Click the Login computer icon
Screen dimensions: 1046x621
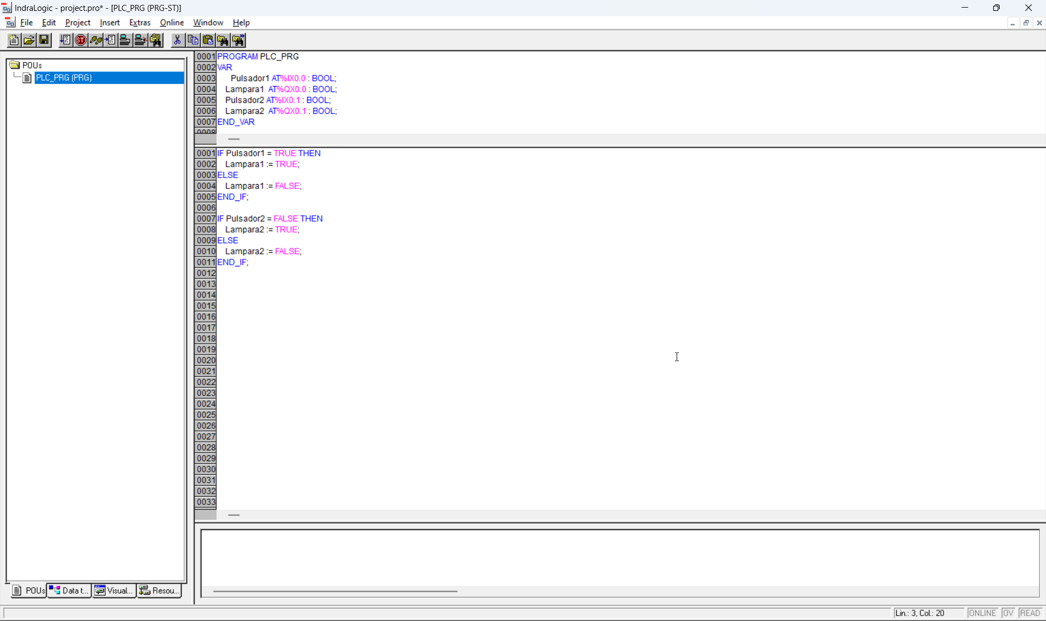[125, 40]
